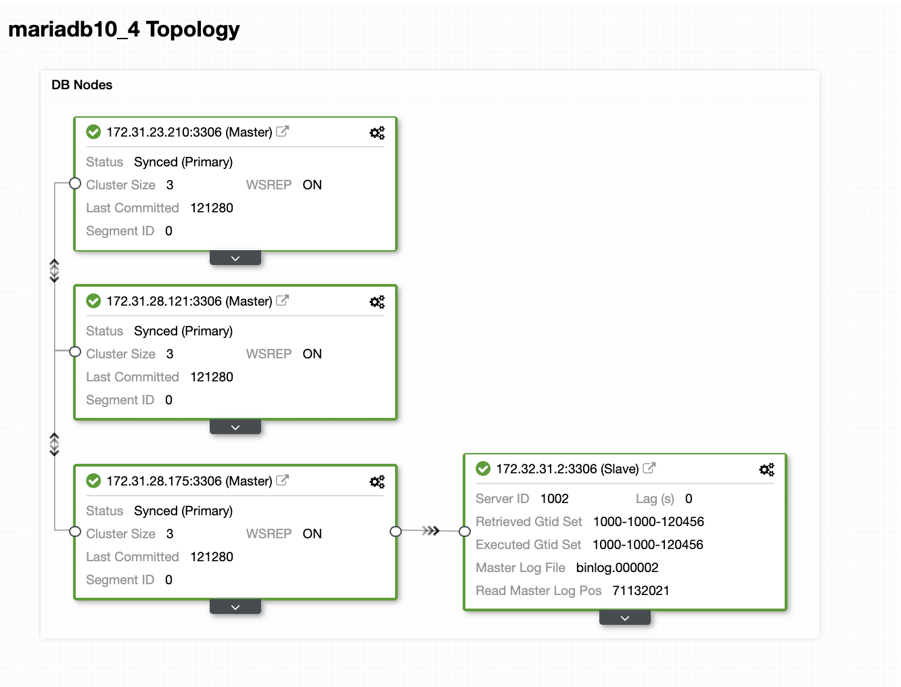
Task: Select Last Committed value on 172.31.23.210
Action: 212,208
